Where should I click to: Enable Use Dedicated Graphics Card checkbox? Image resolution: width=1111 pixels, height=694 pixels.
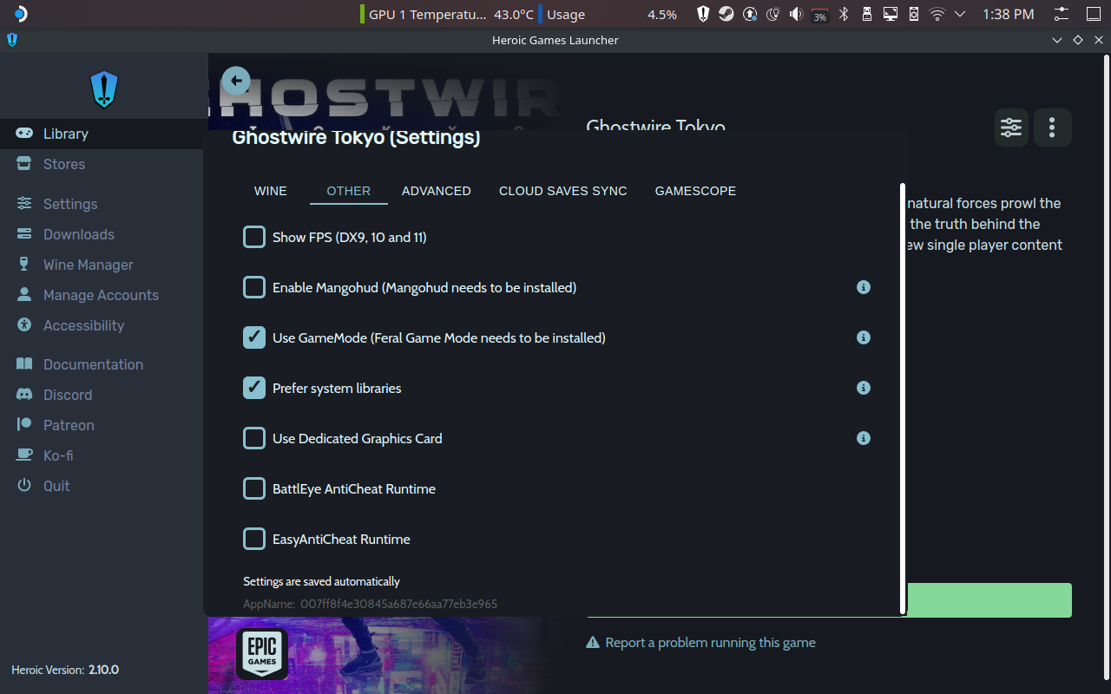click(x=254, y=438)
